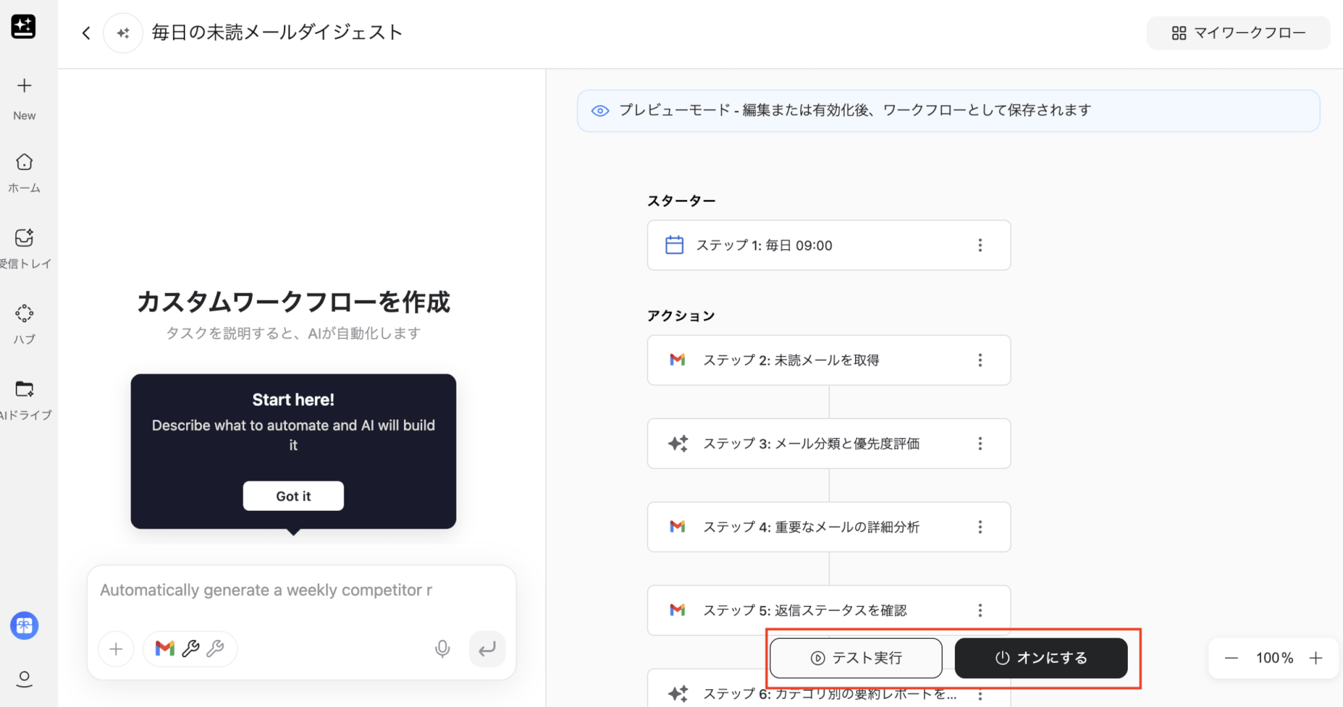Go to ホーム in the sidebar

[x=24, y=163]
